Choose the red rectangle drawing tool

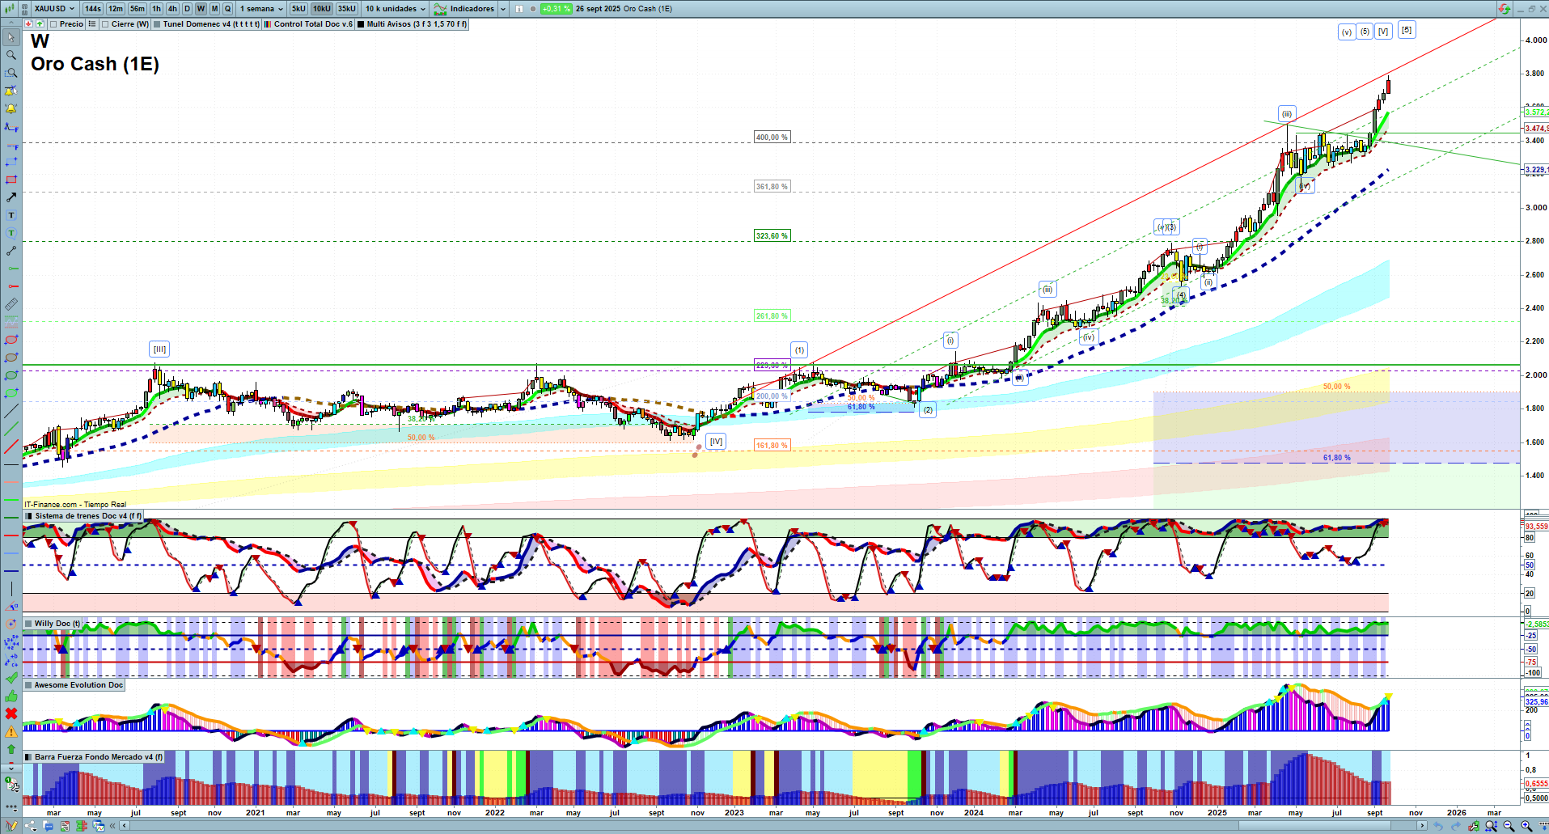11,180
